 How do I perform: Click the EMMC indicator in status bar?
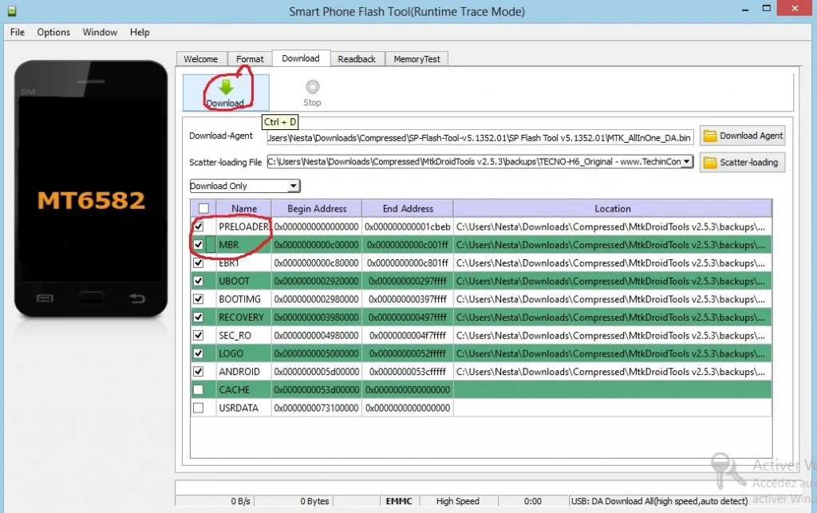point(399,501)
